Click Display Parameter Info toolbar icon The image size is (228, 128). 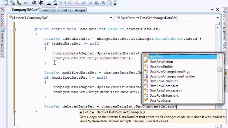(12, 2)
